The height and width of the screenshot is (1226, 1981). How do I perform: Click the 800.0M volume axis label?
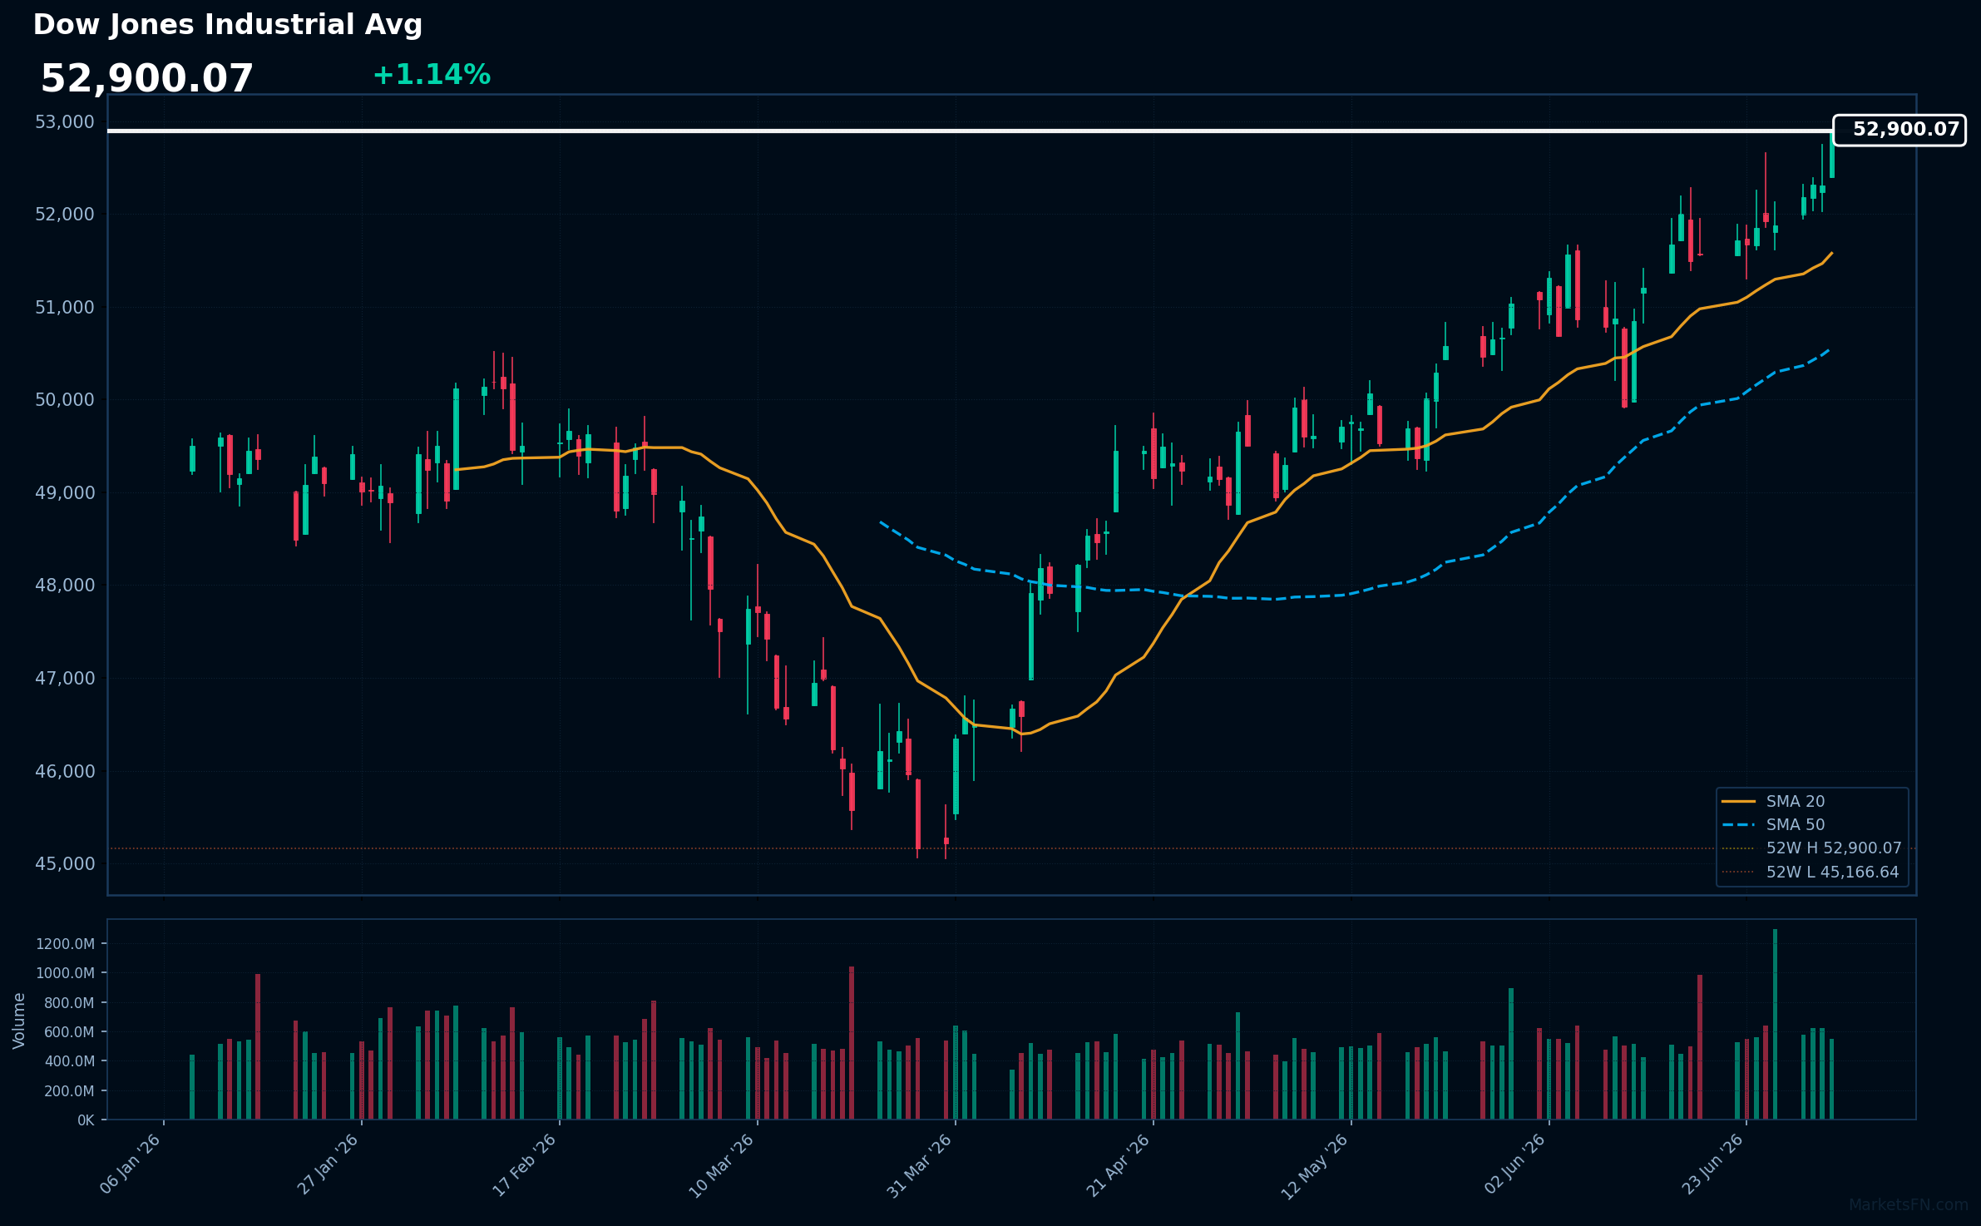click(69, 1003)
